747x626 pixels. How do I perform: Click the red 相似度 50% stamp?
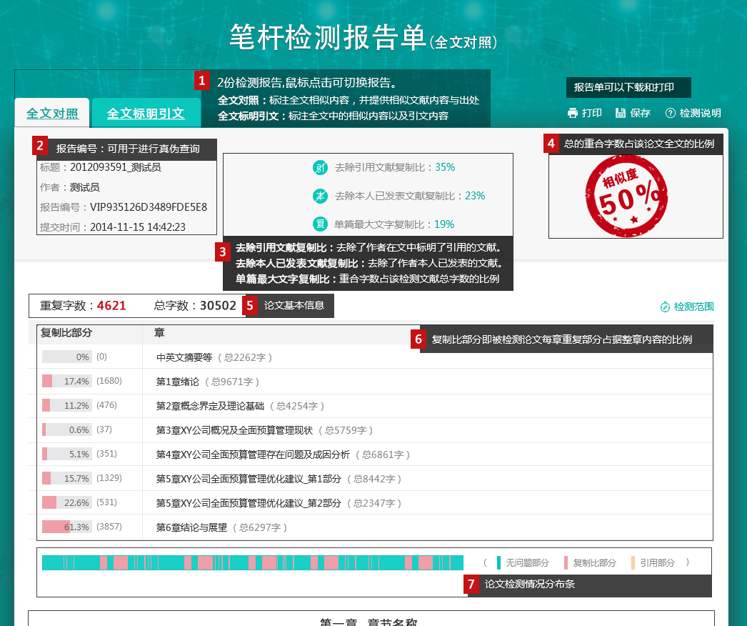coord(622,195)
